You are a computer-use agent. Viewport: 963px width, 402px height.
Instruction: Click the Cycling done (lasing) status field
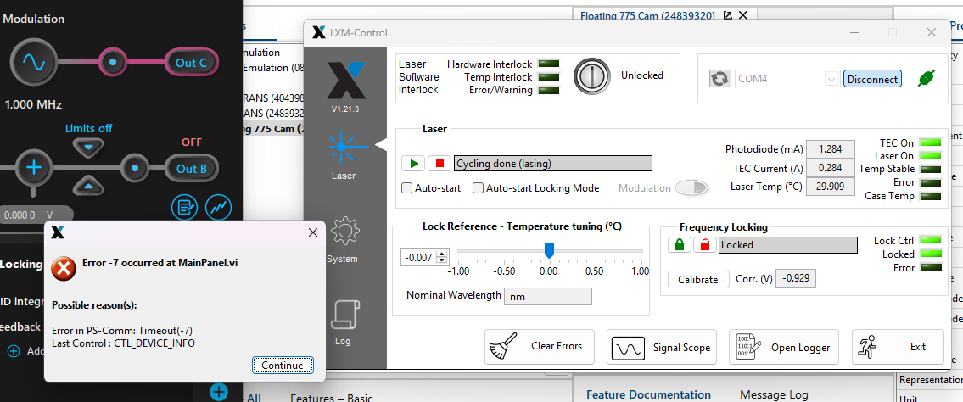(x=552, y=163)
